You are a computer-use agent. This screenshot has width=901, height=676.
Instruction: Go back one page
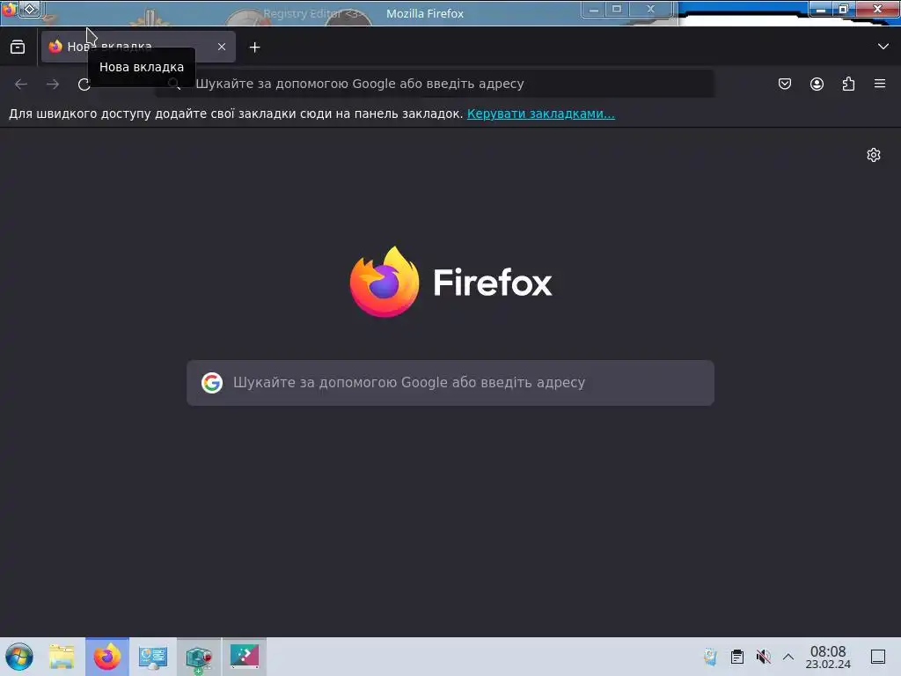(21, 84)
